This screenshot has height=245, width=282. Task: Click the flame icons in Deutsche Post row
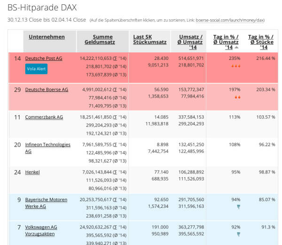235,66
